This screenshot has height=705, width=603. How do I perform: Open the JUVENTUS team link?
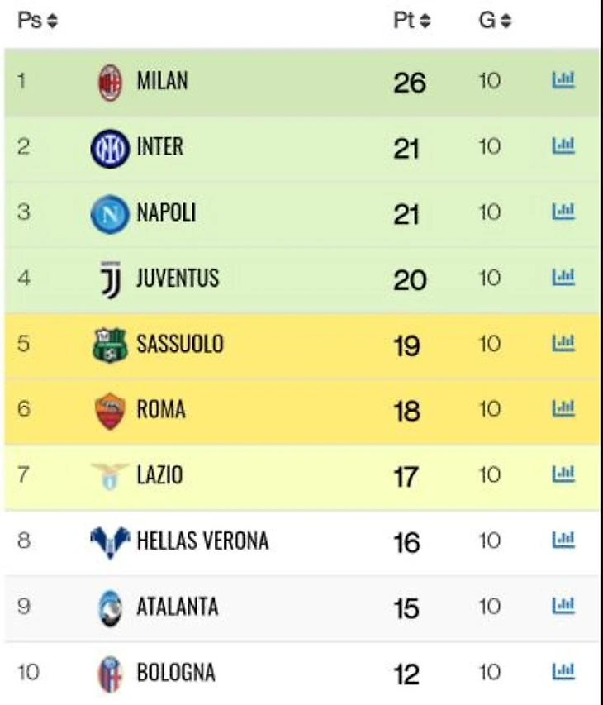[178, 279]
